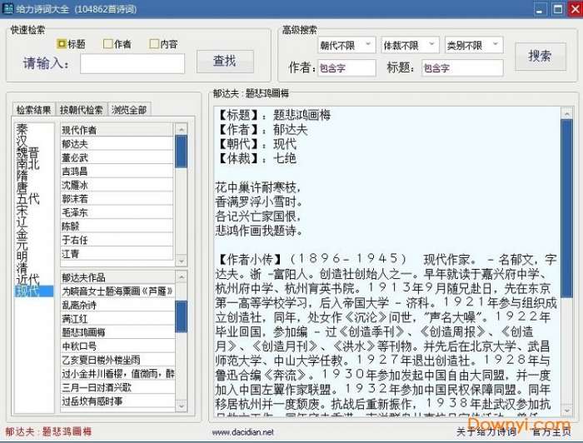Viewport: 583px width, 443px height.
Task: Click the 查找 button
Action: pos(225,62)
